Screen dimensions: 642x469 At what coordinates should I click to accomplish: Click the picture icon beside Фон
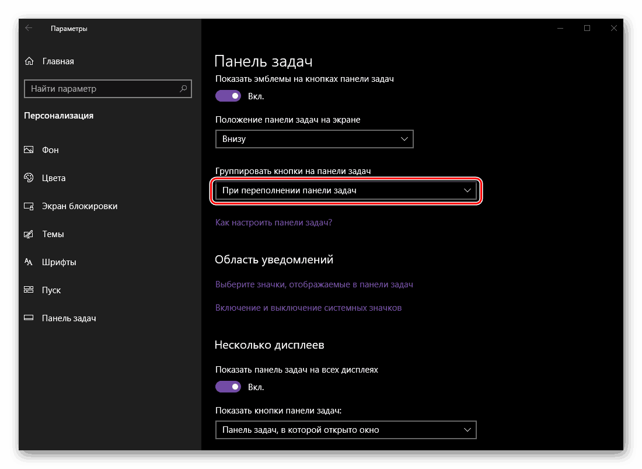(x=29, y=150)
